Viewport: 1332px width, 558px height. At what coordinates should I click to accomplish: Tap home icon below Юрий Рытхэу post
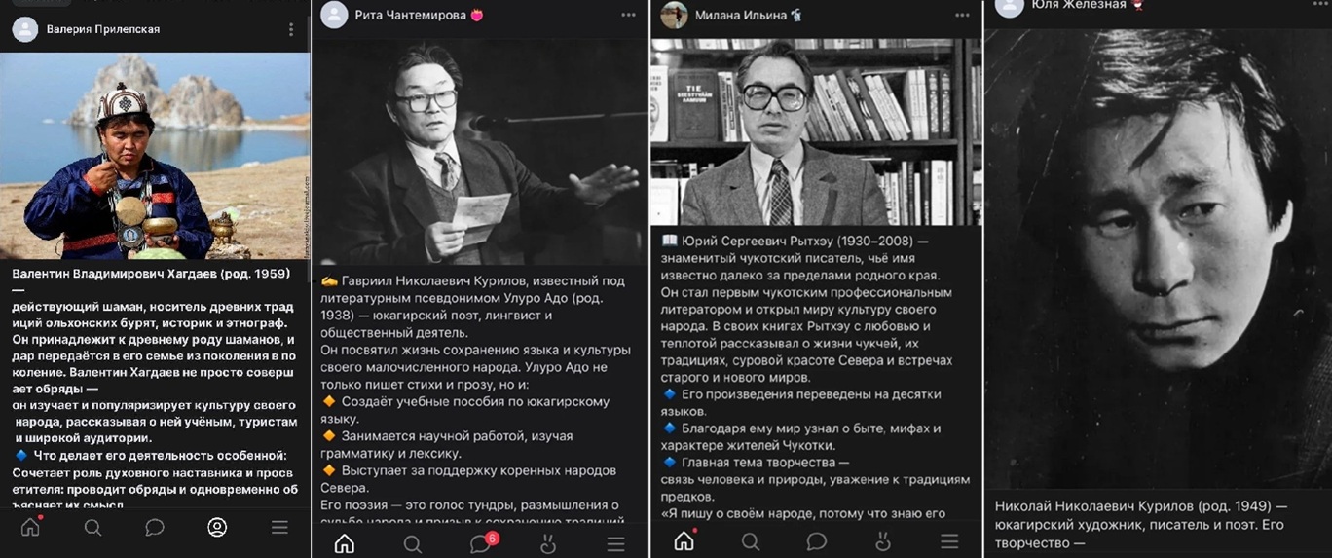684,540
